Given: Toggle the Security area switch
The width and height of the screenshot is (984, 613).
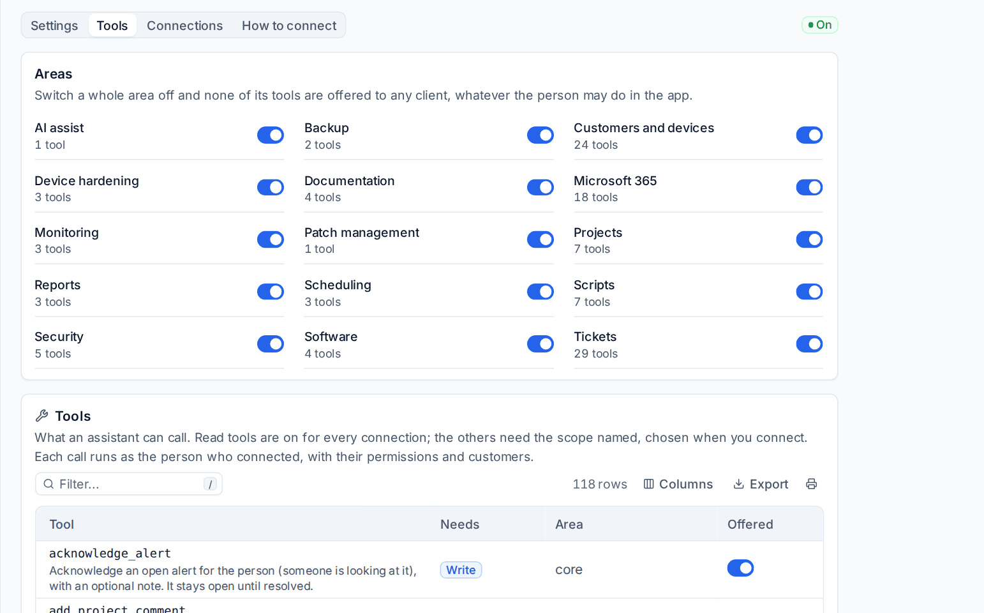Looking at the screenshot, I should [x=271, y=344].
